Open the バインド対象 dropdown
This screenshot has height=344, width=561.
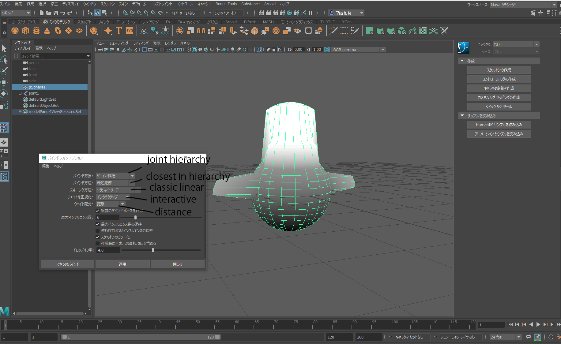[x=115, y=176]
